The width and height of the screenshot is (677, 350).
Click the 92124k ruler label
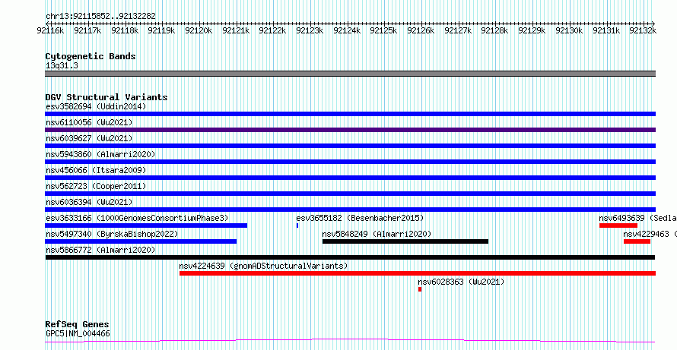[x=347, y=30]
